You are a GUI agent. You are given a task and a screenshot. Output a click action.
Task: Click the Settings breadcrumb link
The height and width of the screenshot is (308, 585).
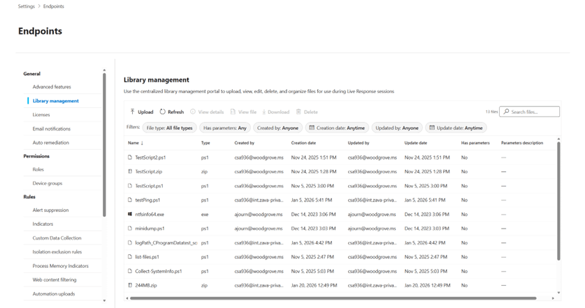coord(26,6)
